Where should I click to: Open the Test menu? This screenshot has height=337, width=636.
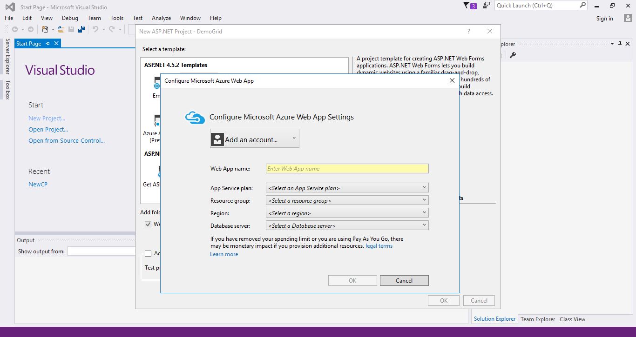coord(137,18)
